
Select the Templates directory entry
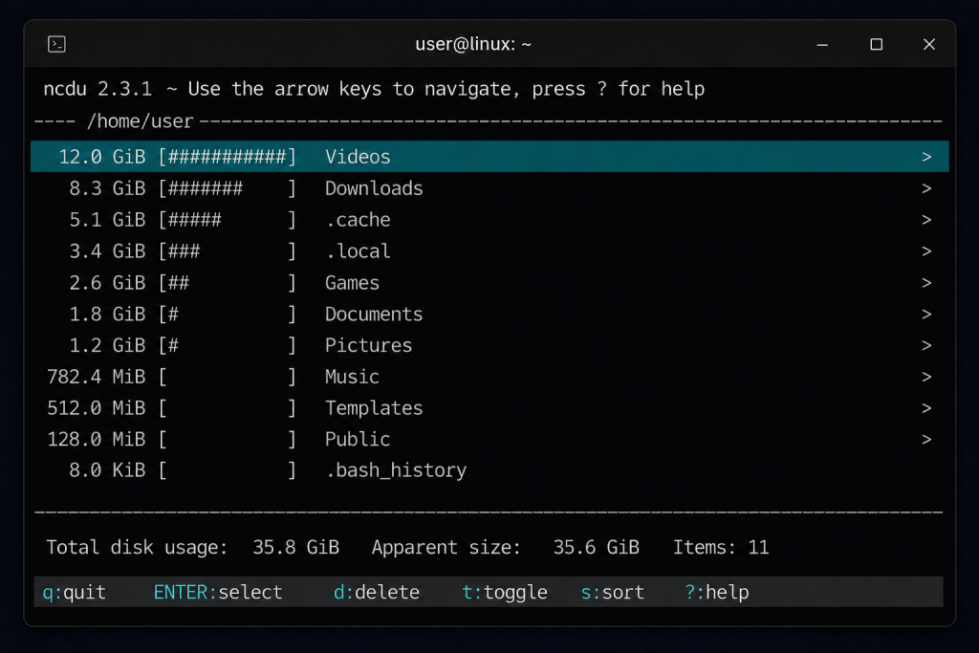pos(489,407)
